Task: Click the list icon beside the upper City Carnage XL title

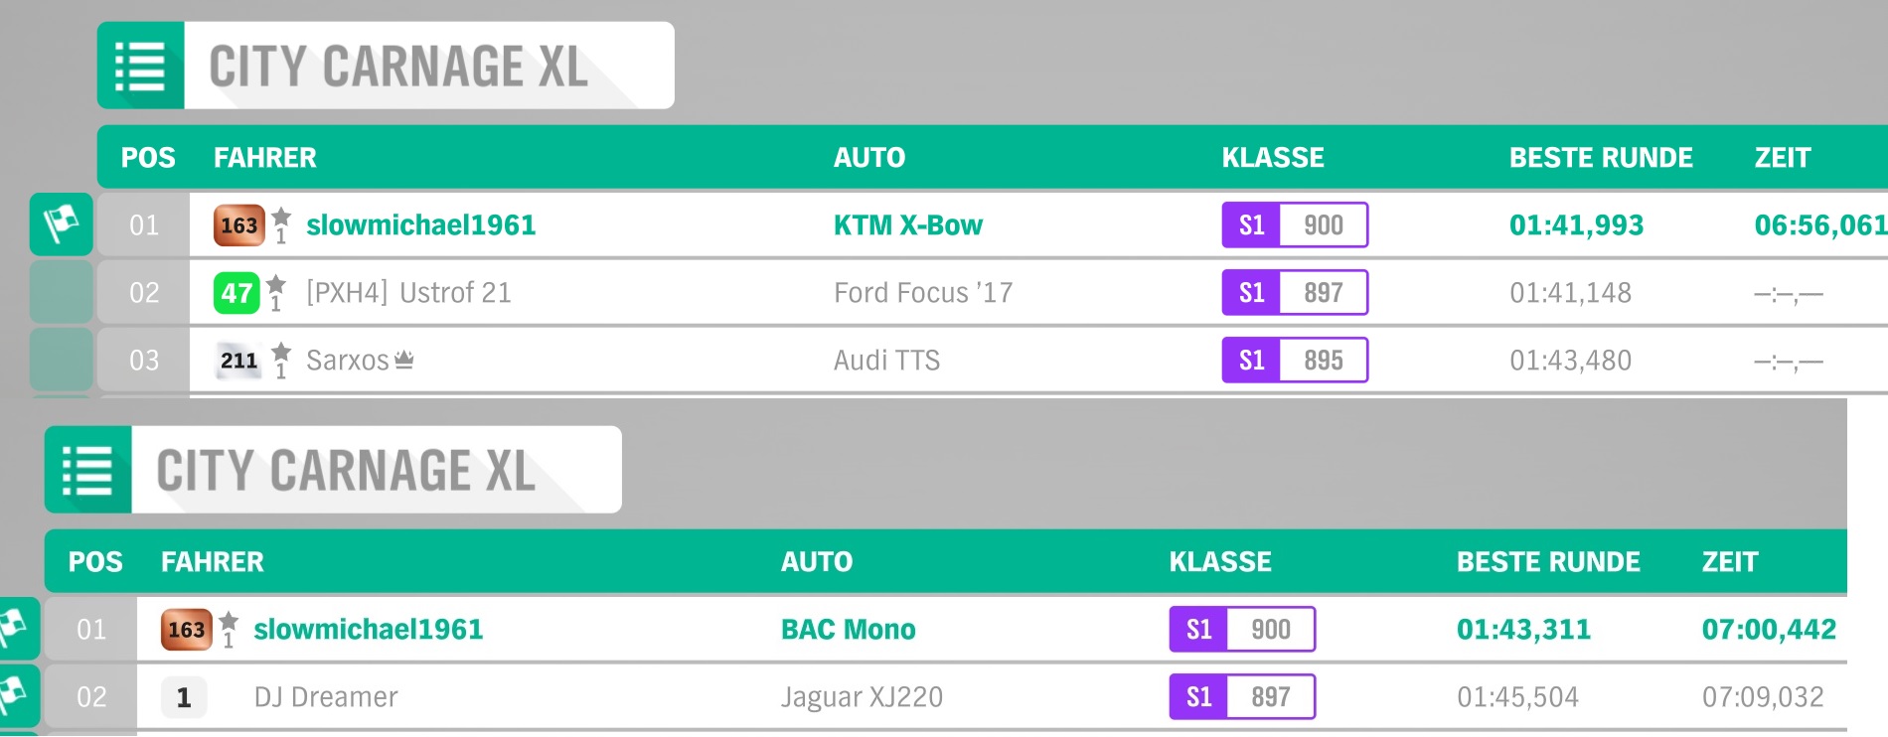Action: [x=140, y=66]
